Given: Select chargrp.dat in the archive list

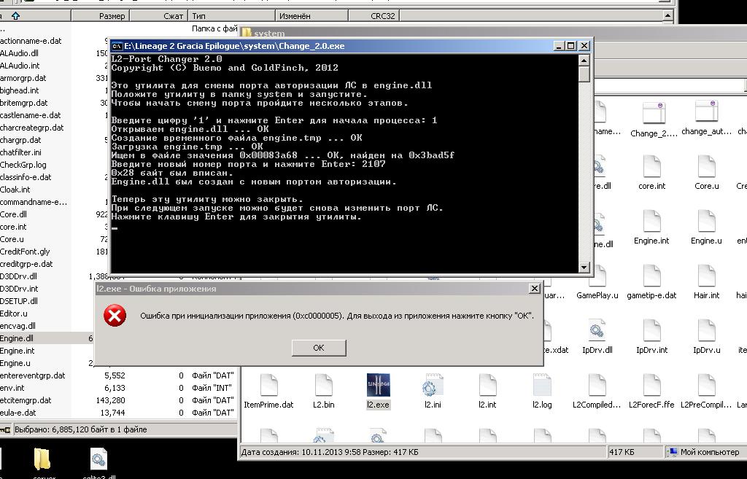Looking at the screenshot, I should (20, 140).
